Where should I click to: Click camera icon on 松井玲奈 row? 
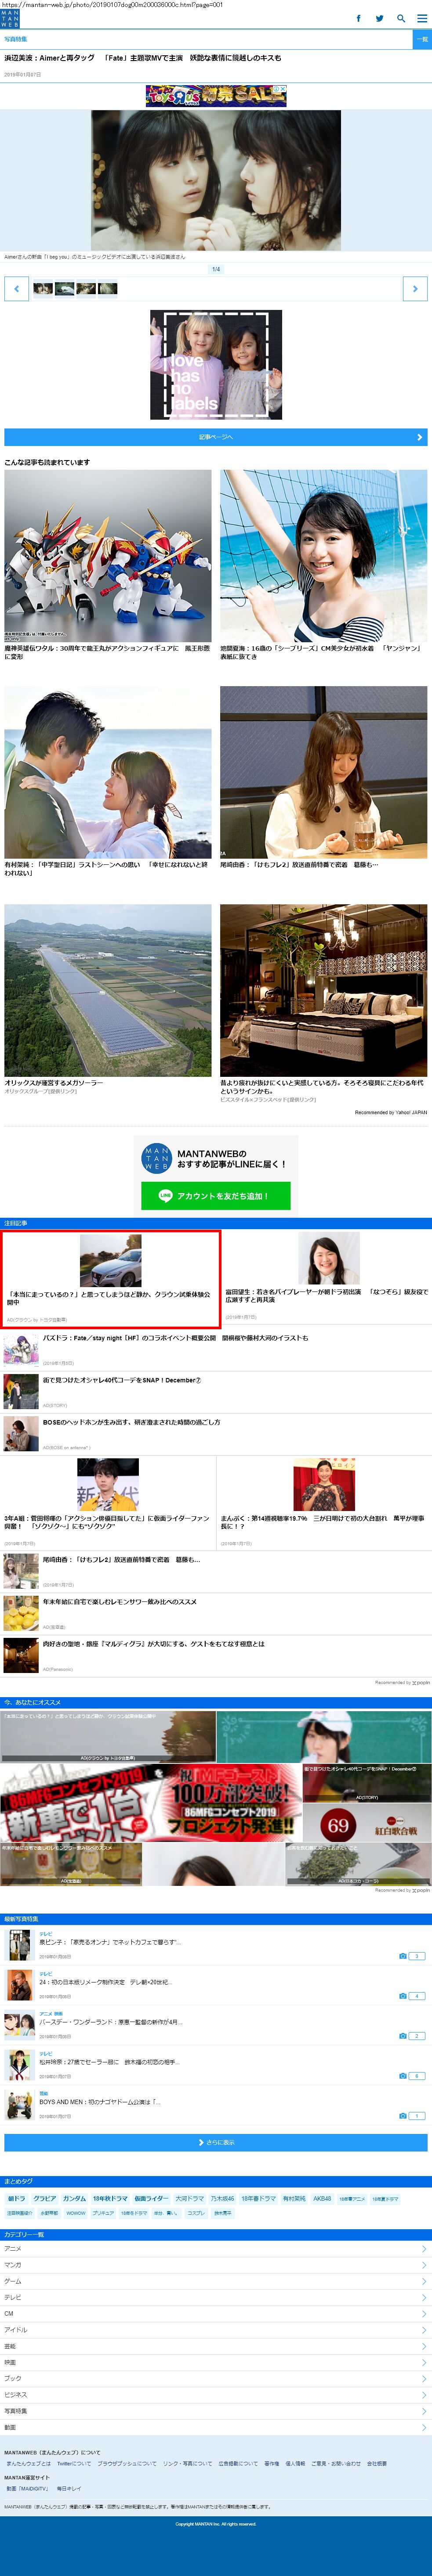click(403, 2076)
